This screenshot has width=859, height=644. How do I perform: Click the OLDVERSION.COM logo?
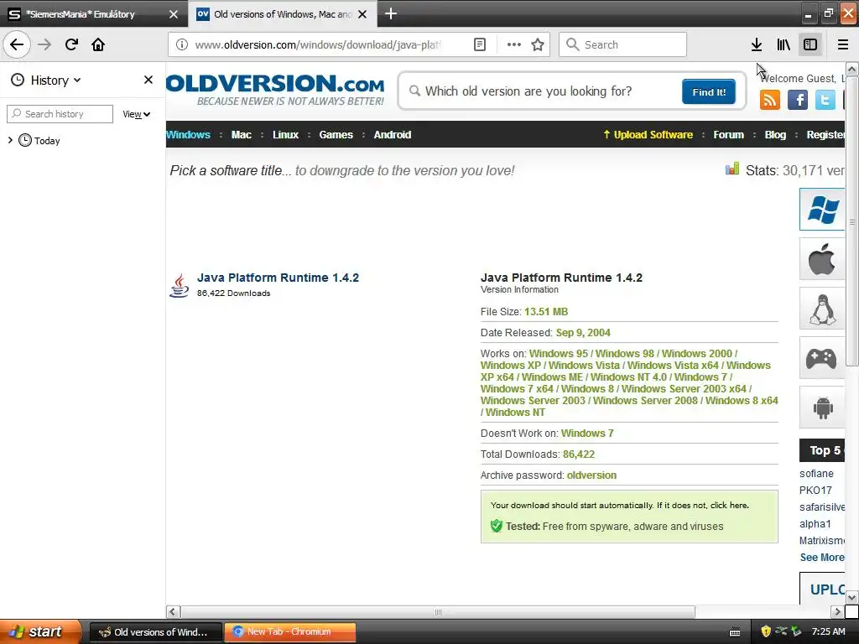(275, 90)
